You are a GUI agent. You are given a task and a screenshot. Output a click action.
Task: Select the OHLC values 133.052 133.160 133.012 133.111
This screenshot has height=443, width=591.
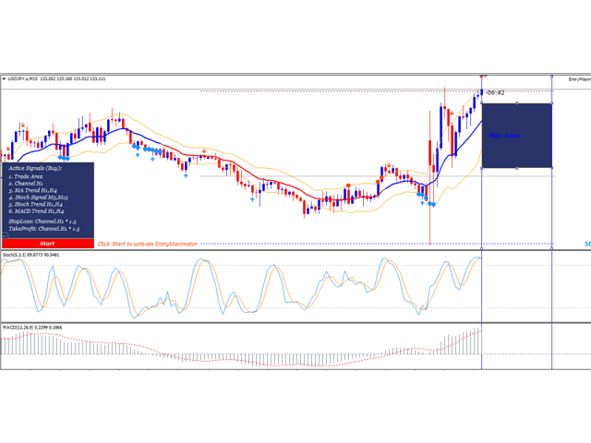coord(73,79)
